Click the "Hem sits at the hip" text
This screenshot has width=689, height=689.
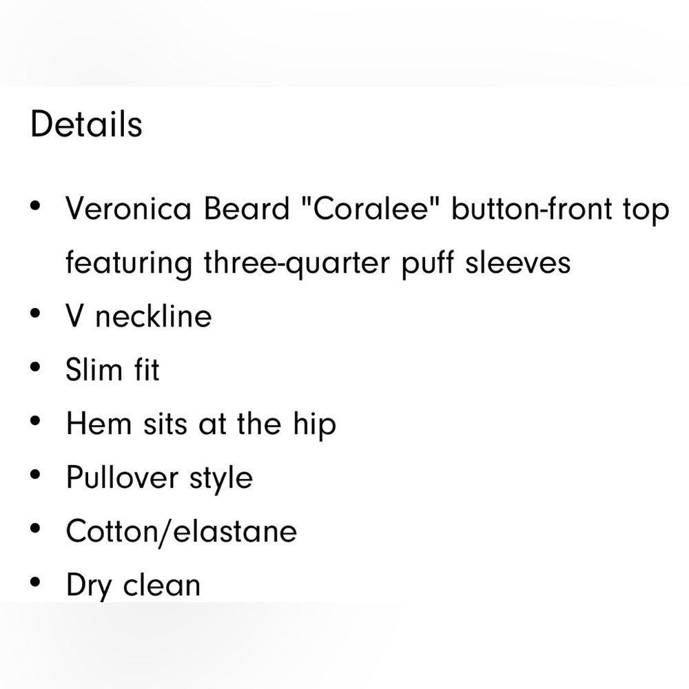(201, 425)
